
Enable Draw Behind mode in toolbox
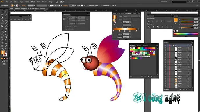4,61
